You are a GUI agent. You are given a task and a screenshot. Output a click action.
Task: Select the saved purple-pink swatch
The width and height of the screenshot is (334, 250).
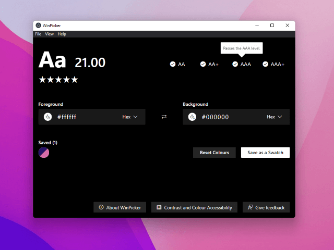(x=44, y=153)
